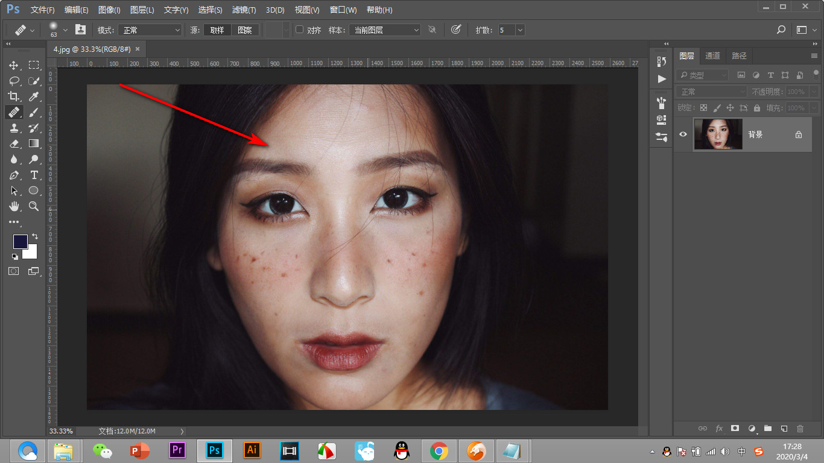
Task: Open the 文件(F) menu
Action: coord(42,10)
